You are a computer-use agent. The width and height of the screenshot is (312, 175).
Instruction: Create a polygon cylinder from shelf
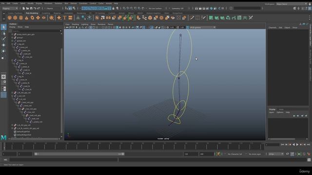click(x=21, y=18)
